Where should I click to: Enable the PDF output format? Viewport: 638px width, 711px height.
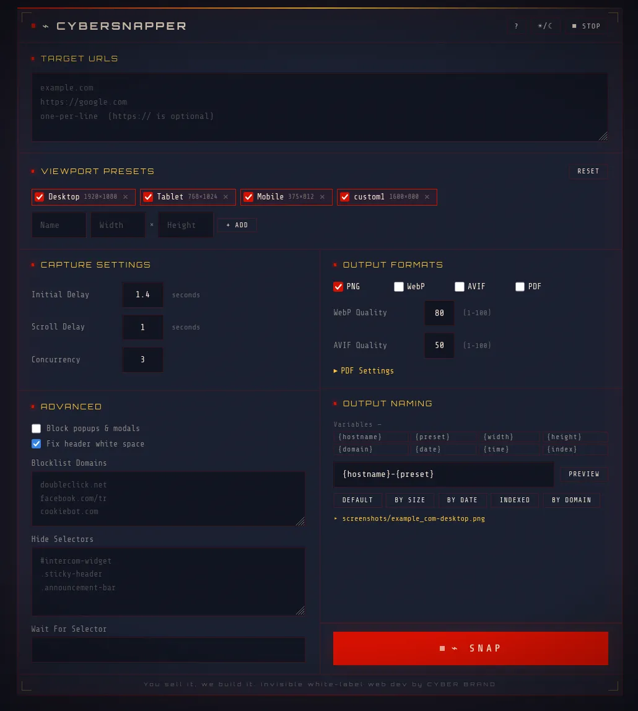tap(520, 287)
